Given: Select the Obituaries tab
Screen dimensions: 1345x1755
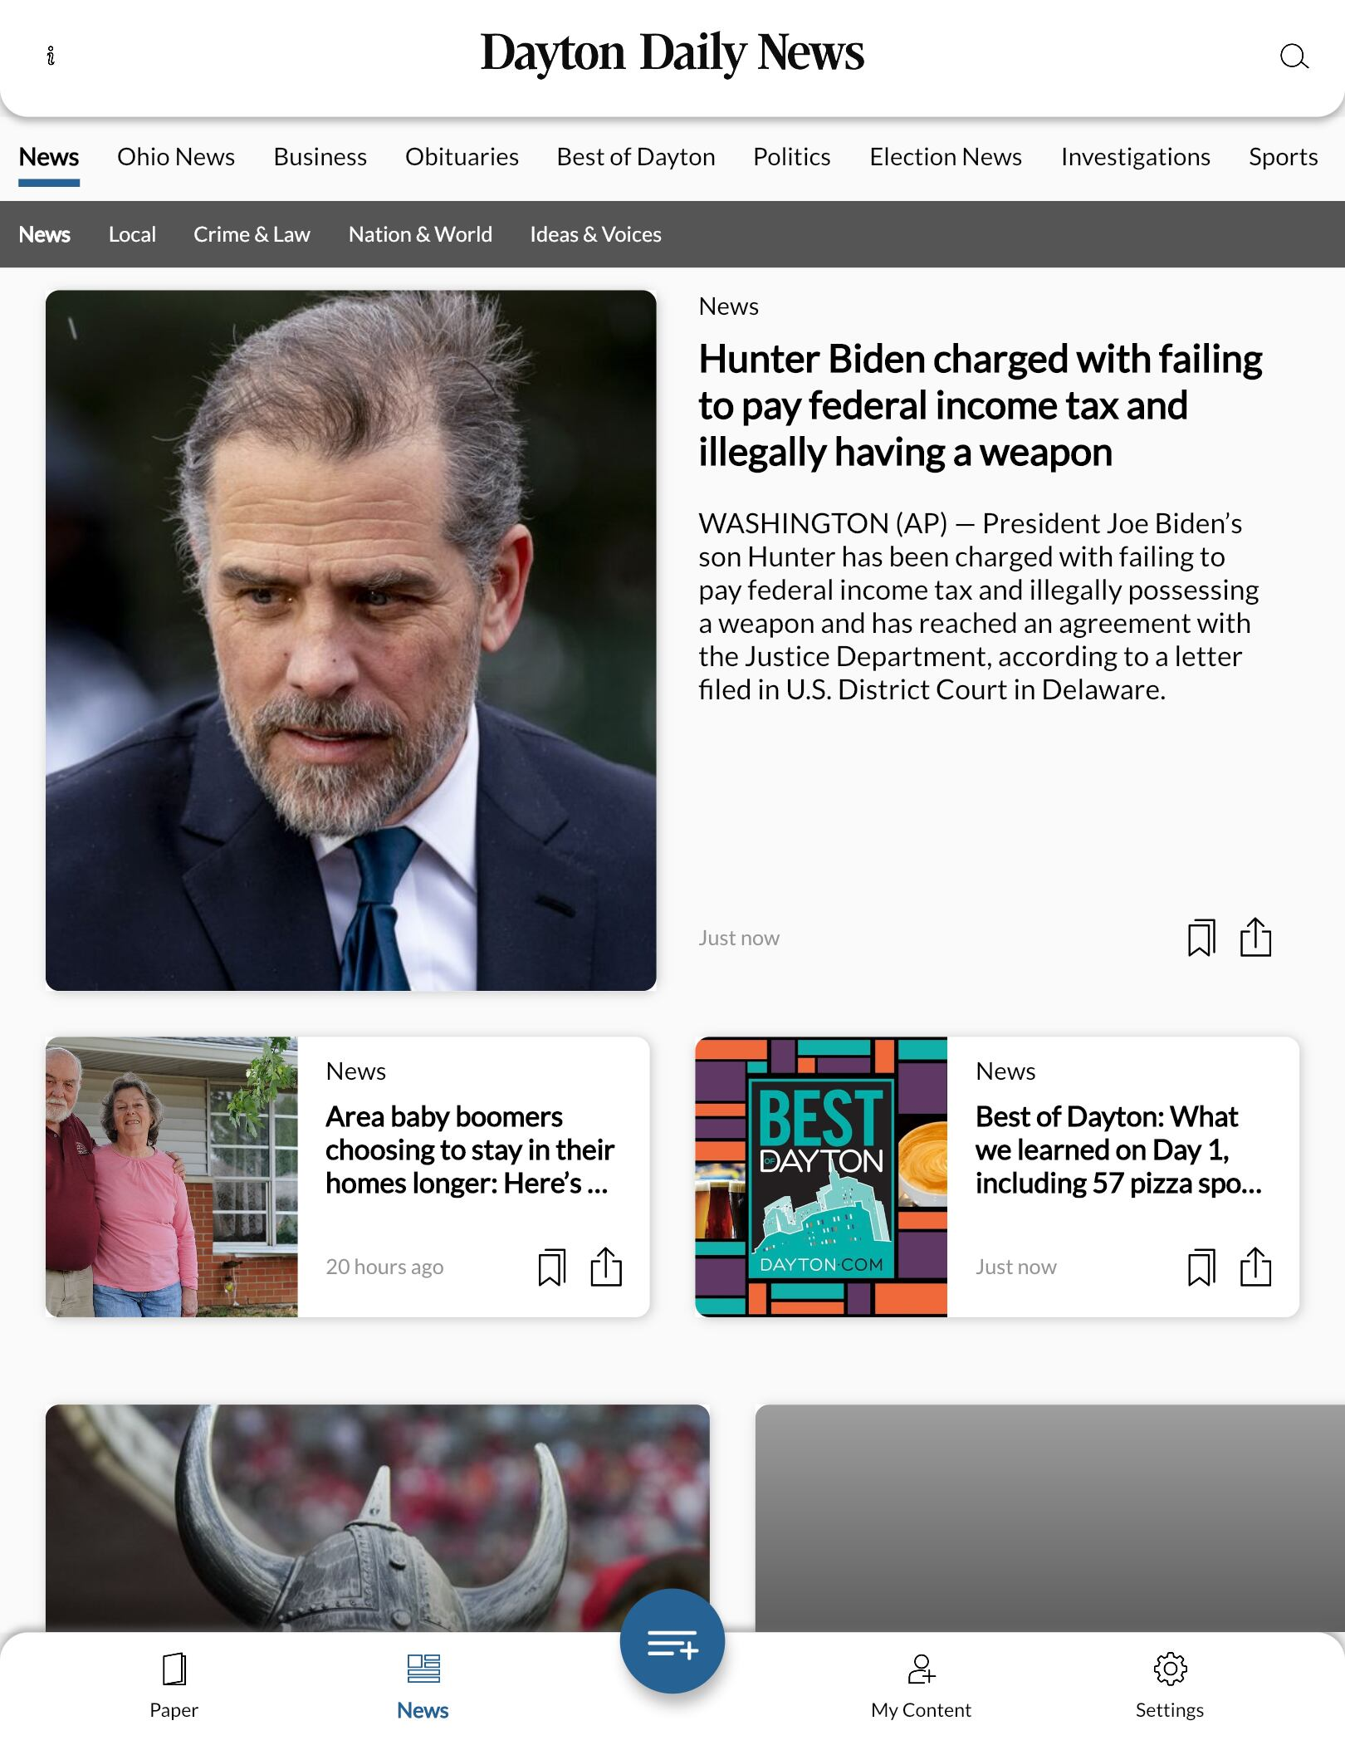Looking at the screenshot, I should point(462,157).
